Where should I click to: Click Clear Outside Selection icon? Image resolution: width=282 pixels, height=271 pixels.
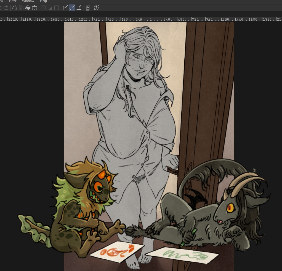coord(21,8)
